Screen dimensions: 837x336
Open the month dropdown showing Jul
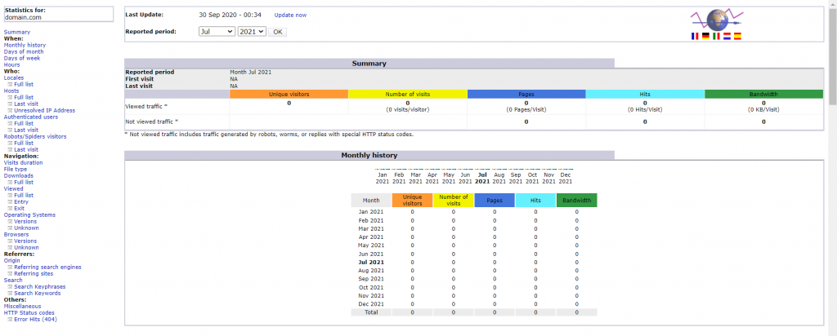coord(216,32)
